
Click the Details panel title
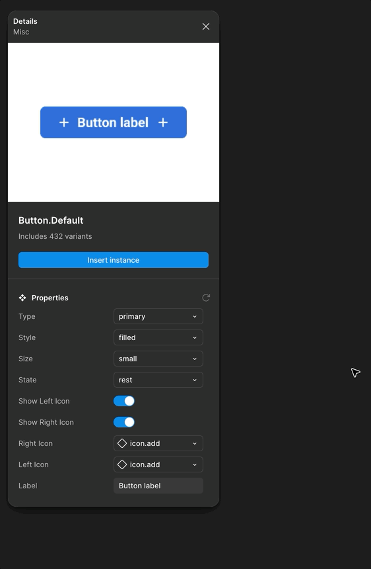[25, 21]
